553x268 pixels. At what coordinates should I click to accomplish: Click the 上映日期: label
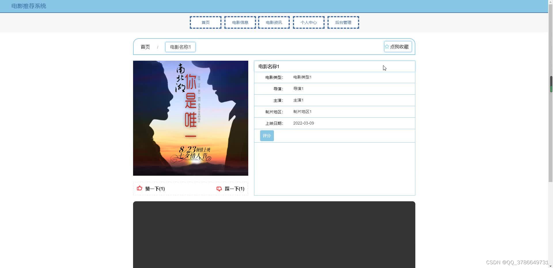(x=274, y=123)
